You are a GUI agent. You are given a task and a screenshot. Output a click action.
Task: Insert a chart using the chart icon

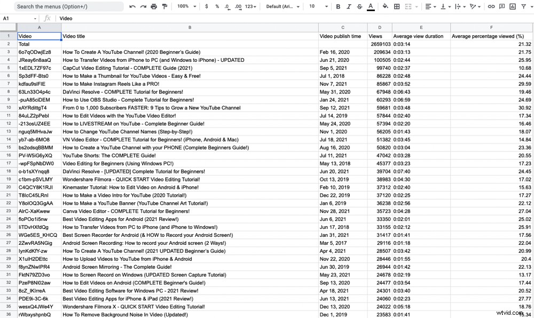[513, 6]
